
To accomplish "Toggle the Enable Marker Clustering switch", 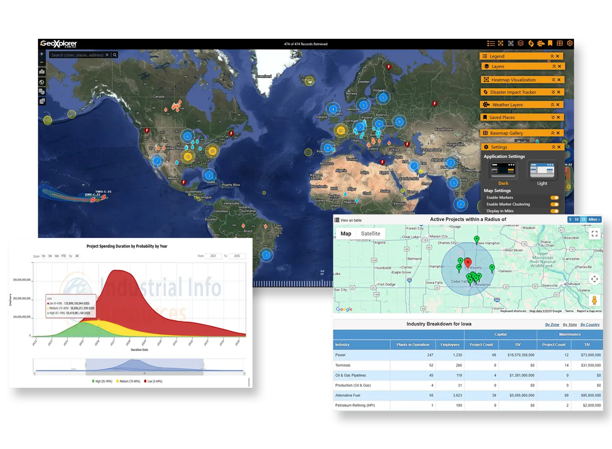I will (554, 204).
